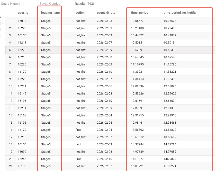The image size is (215, 172).
Task: Sort by the user_id column header
Action: [23, 13]
